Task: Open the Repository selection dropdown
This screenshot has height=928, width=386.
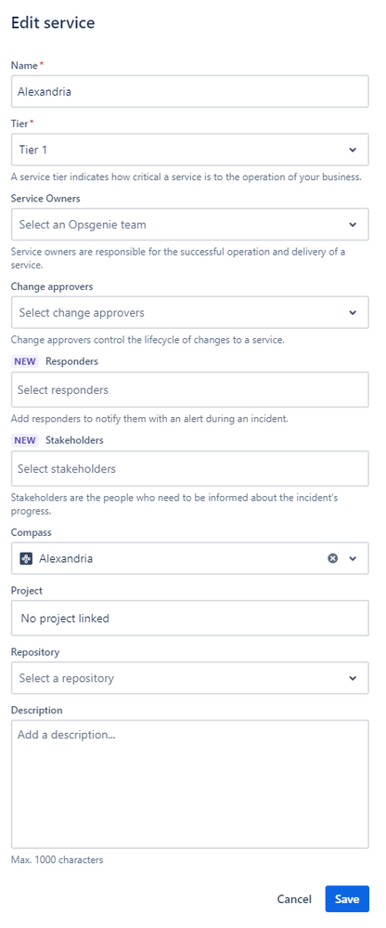Action: pyautogui.click(x=189, y=677)
